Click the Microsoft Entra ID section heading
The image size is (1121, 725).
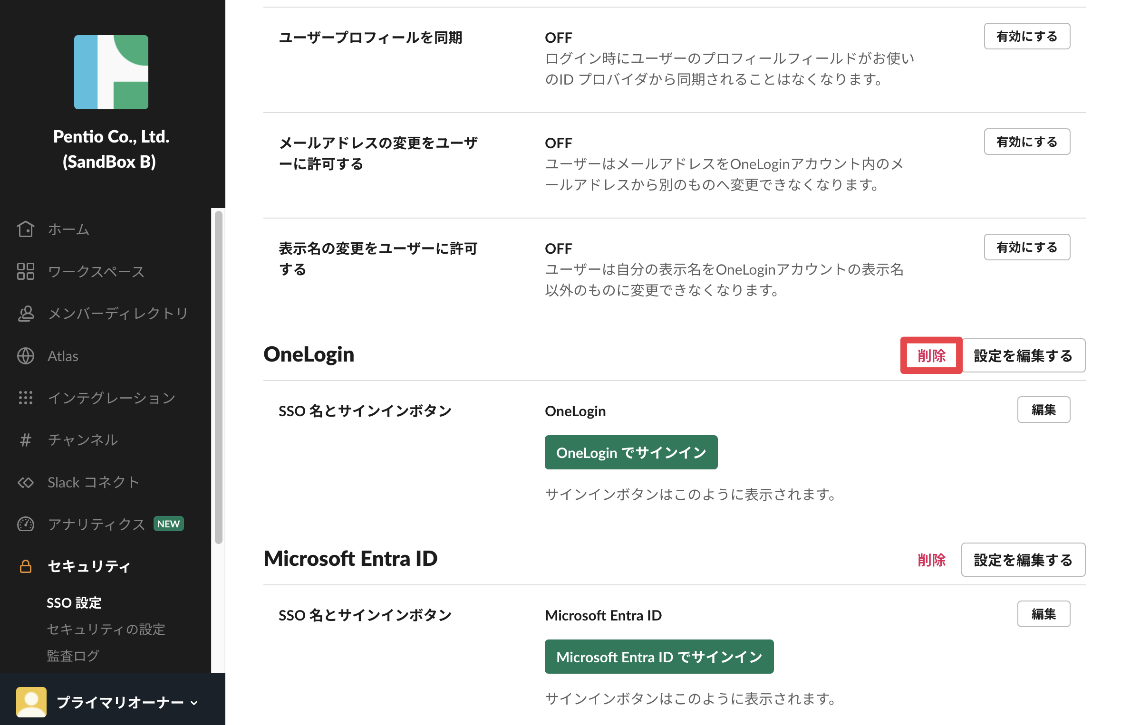(350, 559)
